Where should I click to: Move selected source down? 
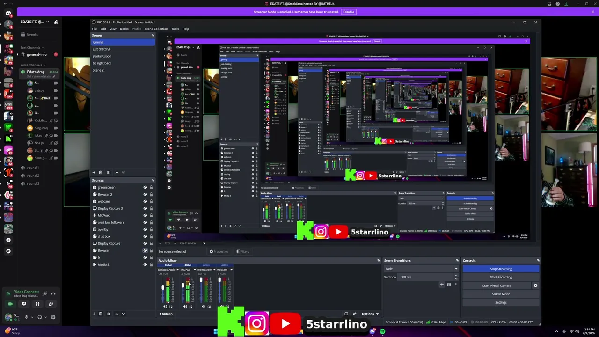[123, 314]
